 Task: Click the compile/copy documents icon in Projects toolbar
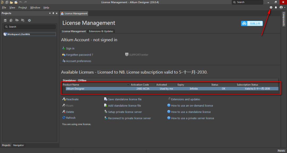pyautogui.click(x=11, y=20)
